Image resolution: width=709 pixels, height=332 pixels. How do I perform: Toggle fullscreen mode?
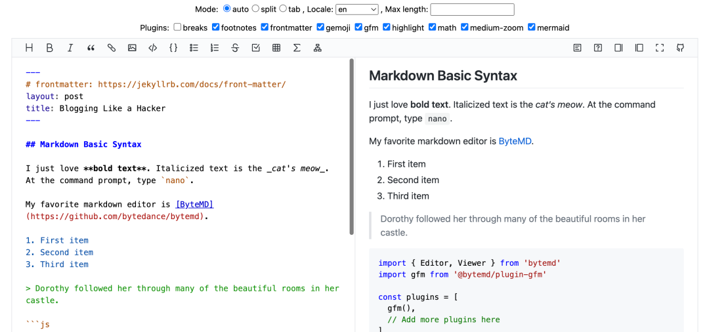(660, 48)
